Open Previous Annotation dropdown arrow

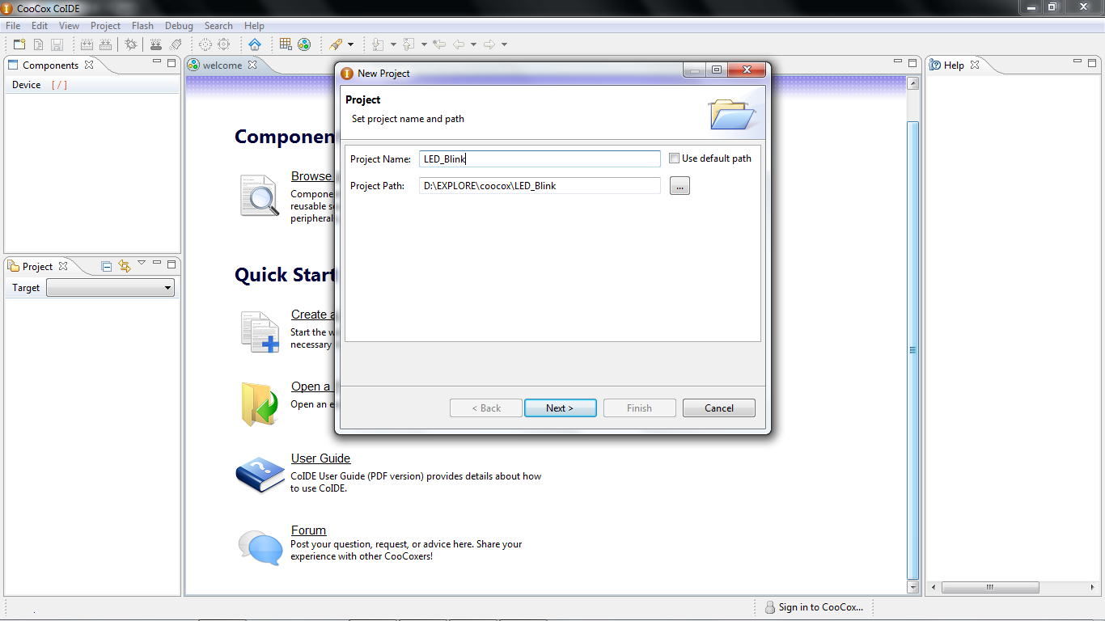[x=424, y=44]
